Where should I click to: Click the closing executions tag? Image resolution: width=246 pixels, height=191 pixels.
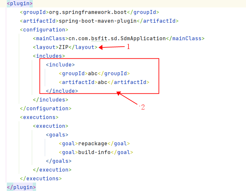tap(41, 179)
